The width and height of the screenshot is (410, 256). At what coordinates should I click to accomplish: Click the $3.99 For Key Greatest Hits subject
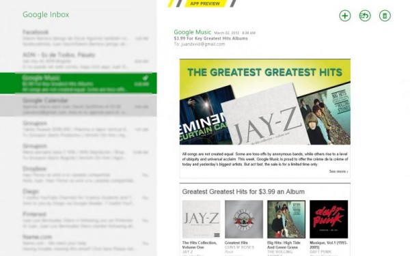210,38
